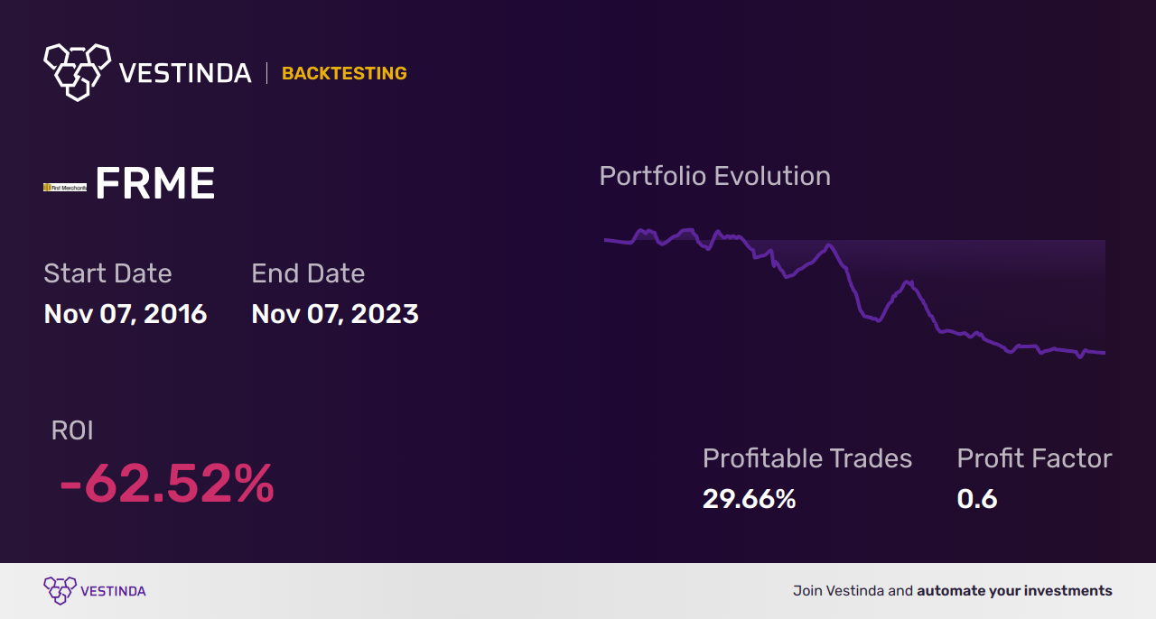1156x619 pixels.
Task: Select the Start Date label
Action: [107, 273]
